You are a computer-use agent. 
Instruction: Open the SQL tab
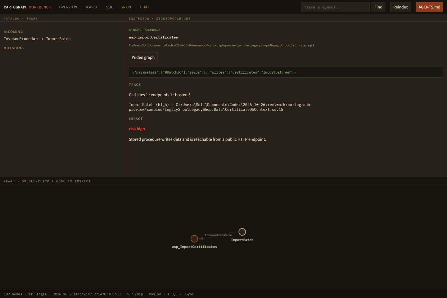coord(110,7)
